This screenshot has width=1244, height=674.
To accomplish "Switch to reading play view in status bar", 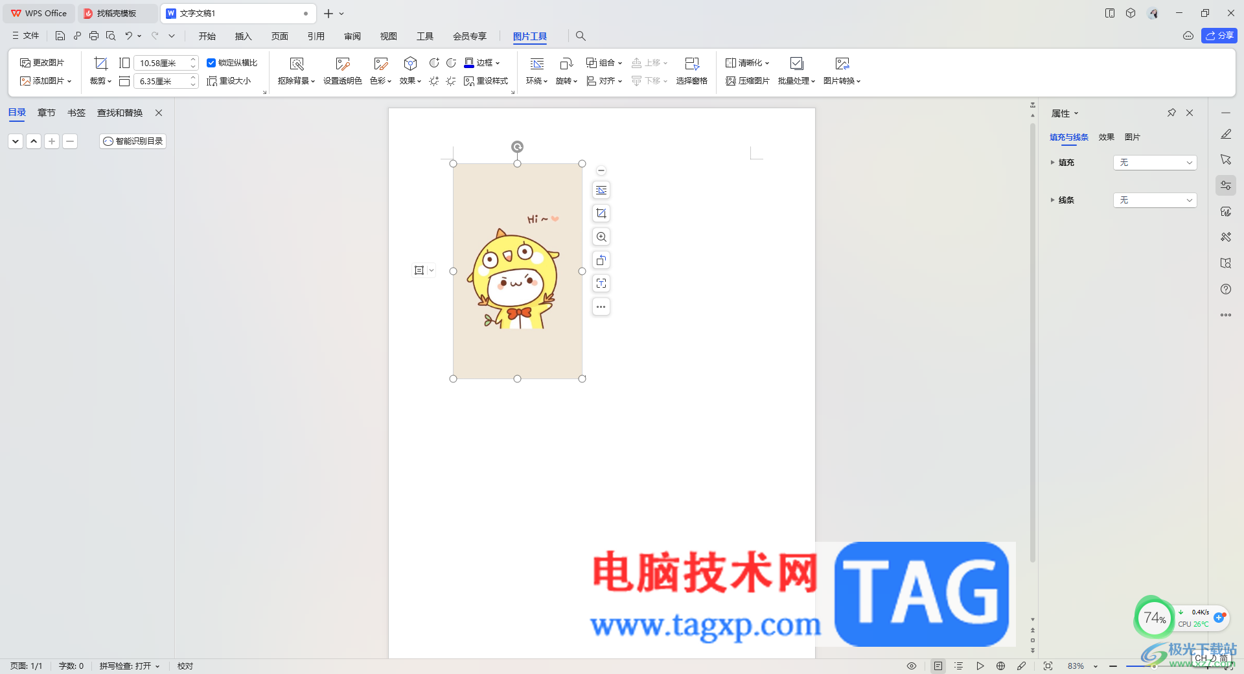I will point(980,666).
